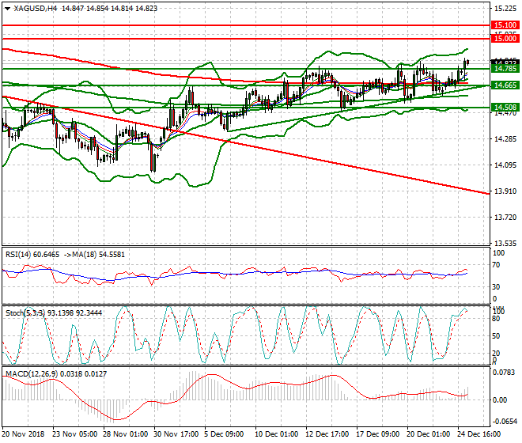Image resolution: width=522 pixels, height=443 pixels.
Task: Click the 23 Nov 05:00 time label
Action: 75,434
